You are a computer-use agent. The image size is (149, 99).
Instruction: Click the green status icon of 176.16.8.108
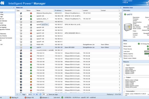[x=31, y=65]
